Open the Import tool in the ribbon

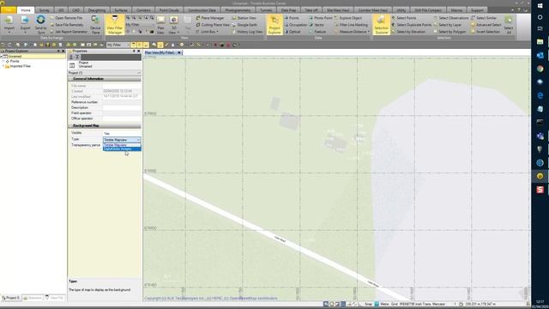click(x=9, y=24)
